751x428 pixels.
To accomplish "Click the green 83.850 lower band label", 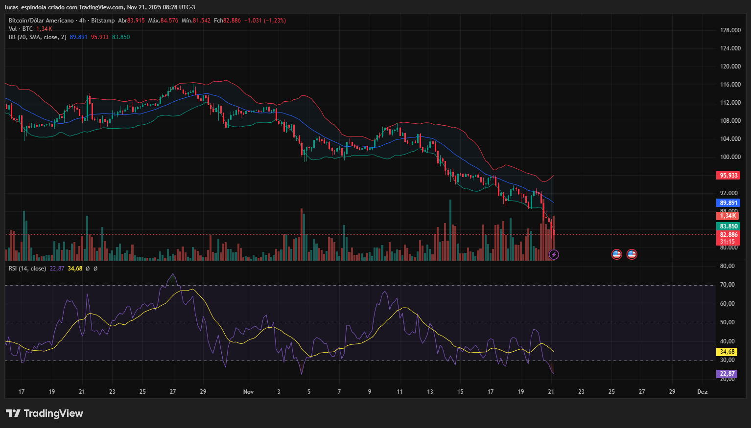I will pos(728,226).
